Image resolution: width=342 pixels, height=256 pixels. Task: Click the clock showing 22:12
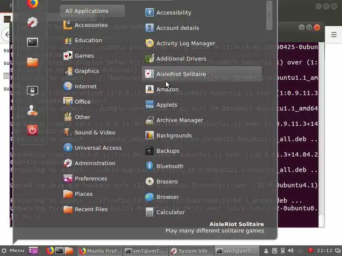[x=324, y=250]
